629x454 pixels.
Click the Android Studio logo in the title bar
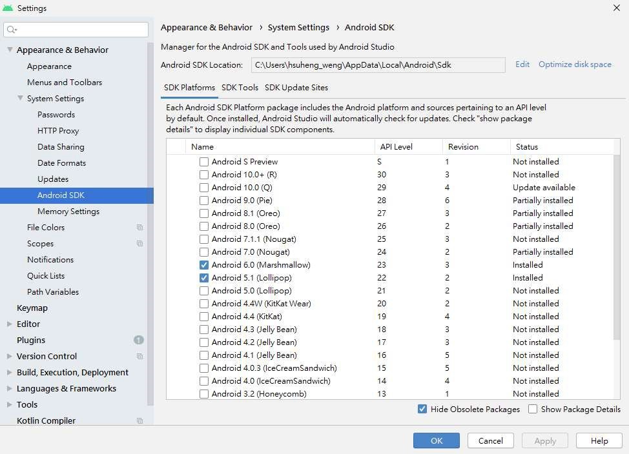coord(8,8)
